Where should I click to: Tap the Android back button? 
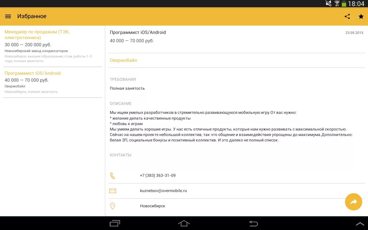(x=253, y=223)
